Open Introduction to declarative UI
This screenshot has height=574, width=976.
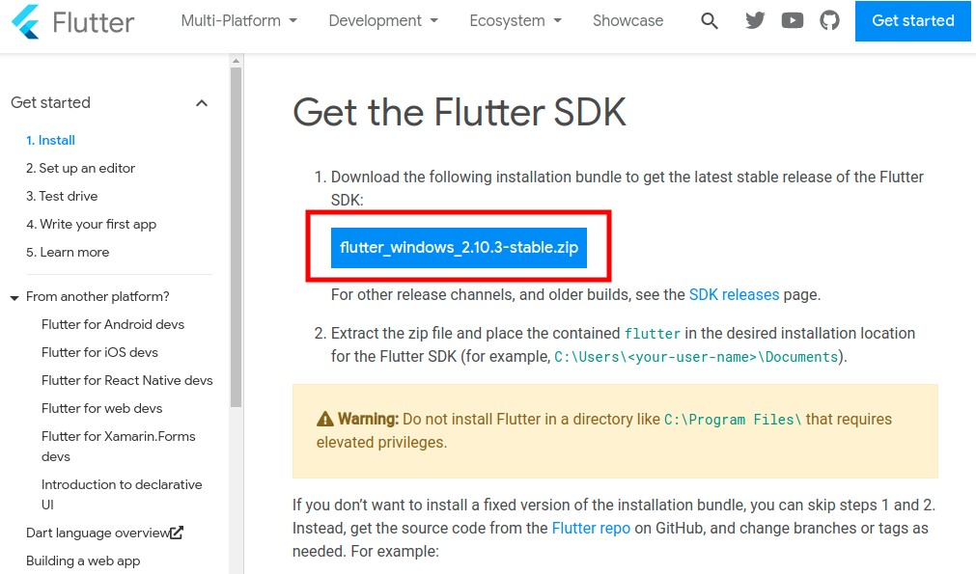122,494
